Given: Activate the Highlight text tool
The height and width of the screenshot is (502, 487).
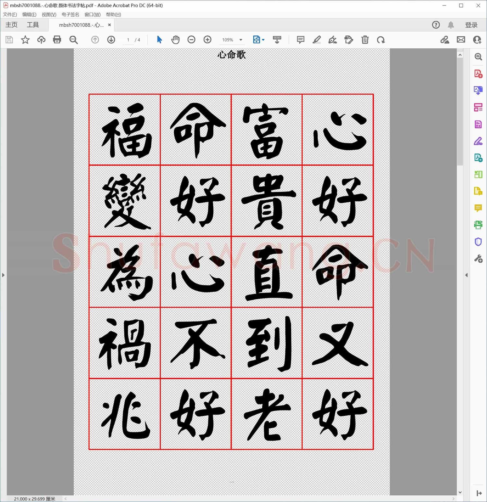Looking at the screenshot, I should [317, 40].
